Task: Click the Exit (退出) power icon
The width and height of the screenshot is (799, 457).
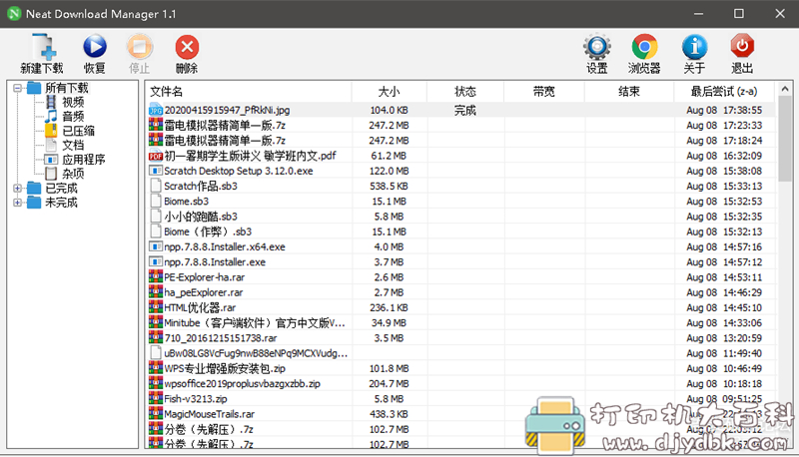Action: click(x=742, y=46)
